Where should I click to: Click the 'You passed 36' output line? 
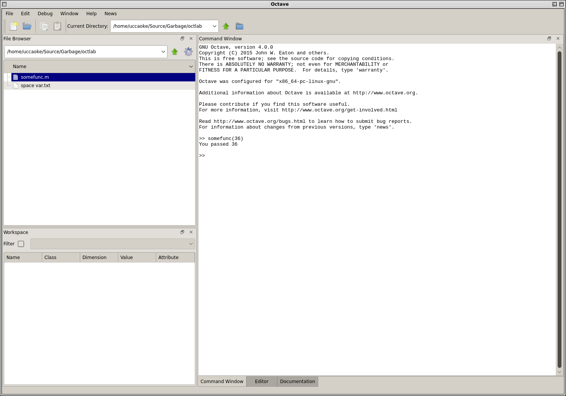218,144
